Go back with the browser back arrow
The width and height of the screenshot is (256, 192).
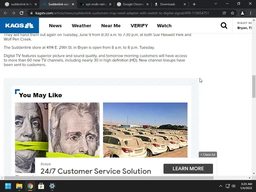pyautogui.click(x=5, y=13)
